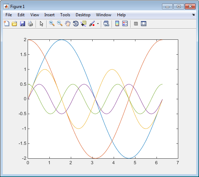Select the Data Cursor tool
The height and width of the screenshot is (177, 199).
point(84,24)
